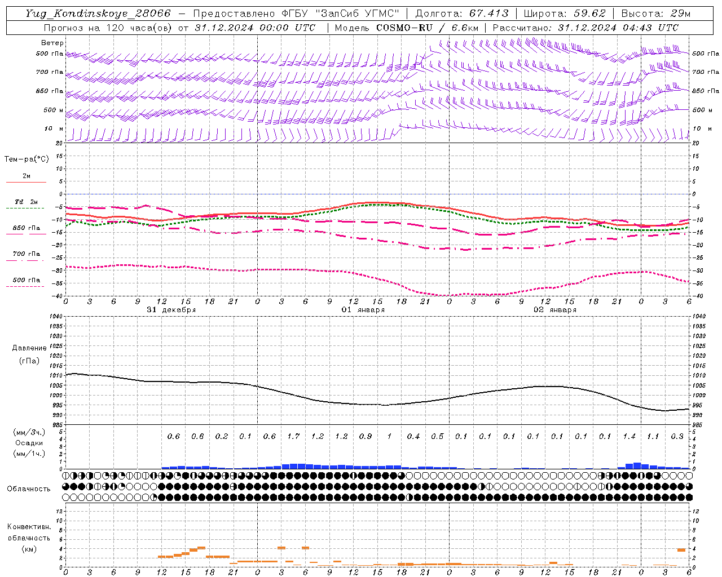
Task: Select the station title Yug_Kondinskoye_28066
Action: [x=98, y=14]
